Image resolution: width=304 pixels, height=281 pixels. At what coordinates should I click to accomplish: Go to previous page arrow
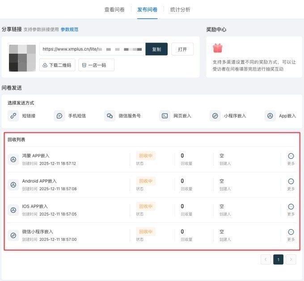tap(266, 260)
